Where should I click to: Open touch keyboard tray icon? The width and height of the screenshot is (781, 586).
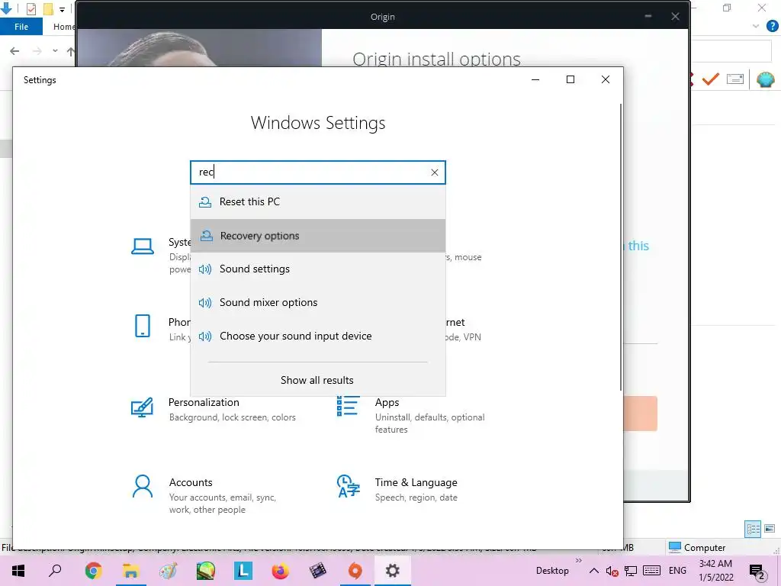[652, 571]
